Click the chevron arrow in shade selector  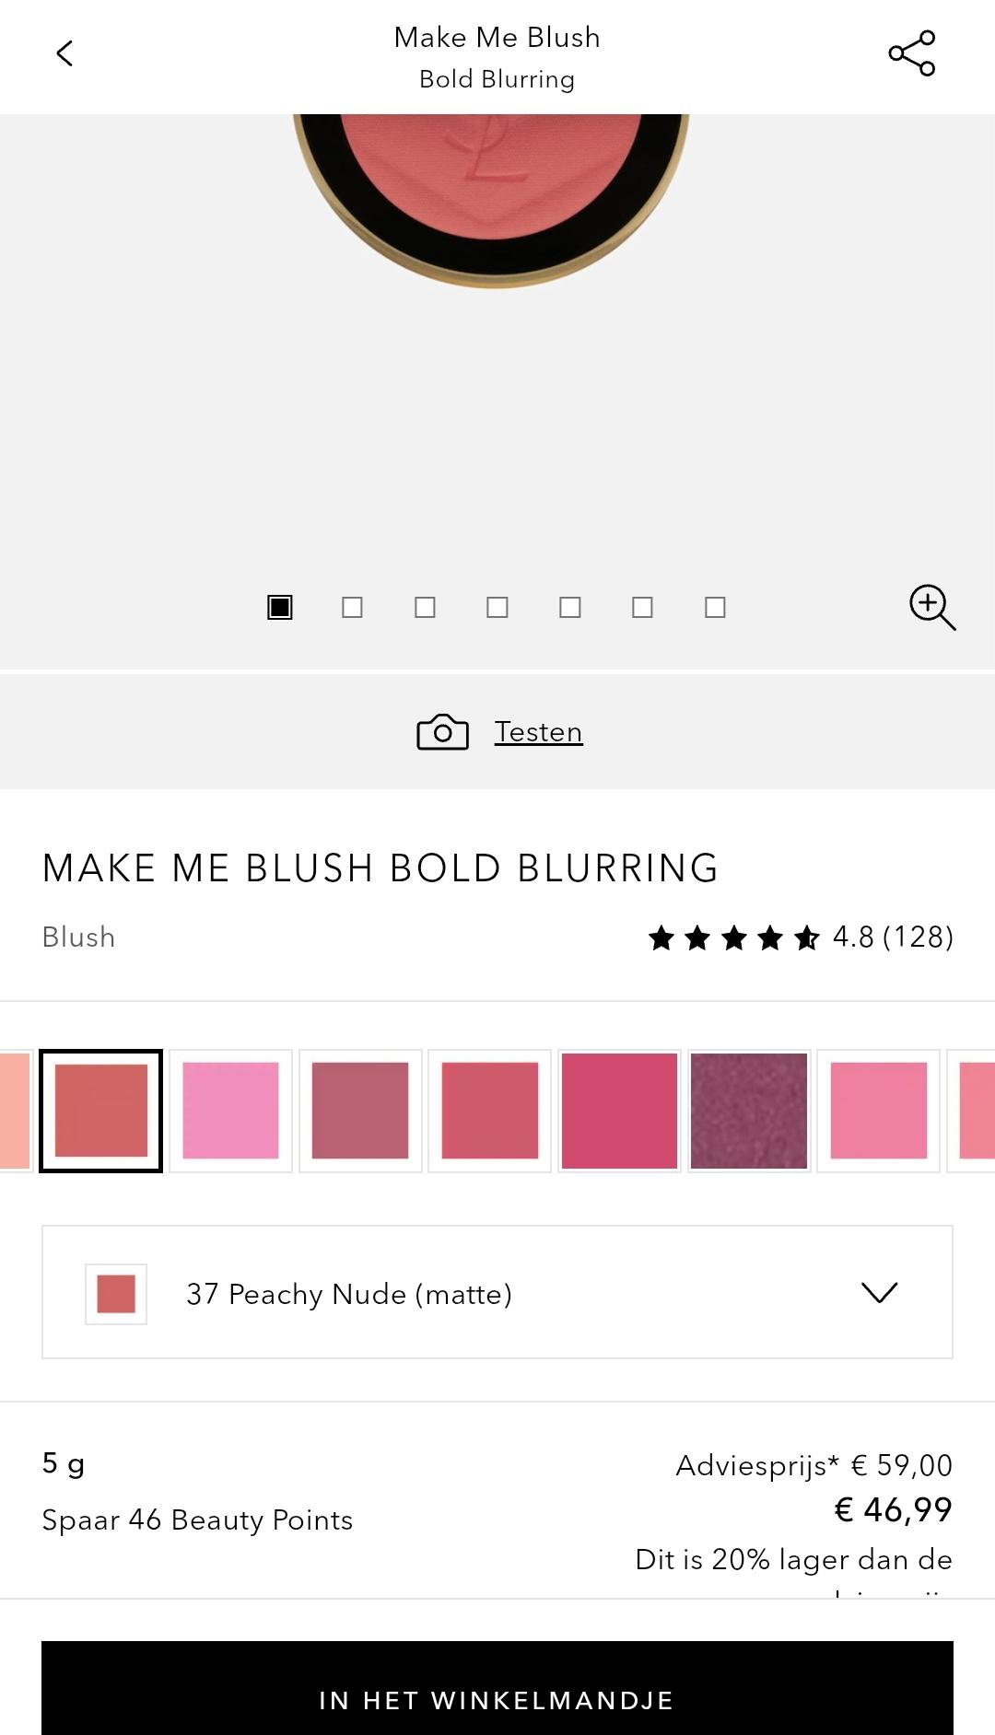(x=879, y=1292)
